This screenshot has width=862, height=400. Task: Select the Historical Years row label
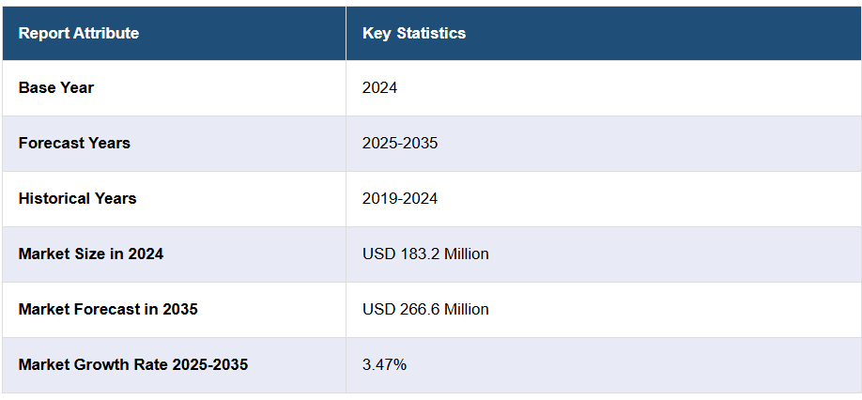pos(77,199)
